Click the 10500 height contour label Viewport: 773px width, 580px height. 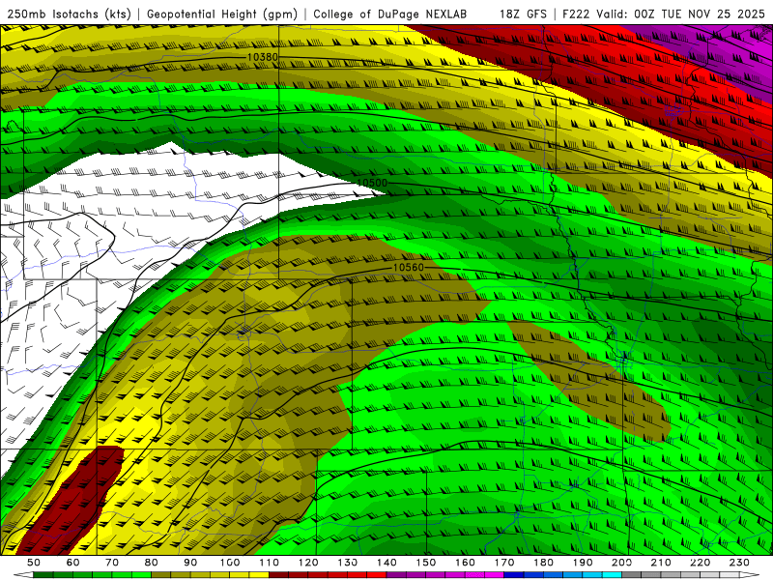pos(372,183)
